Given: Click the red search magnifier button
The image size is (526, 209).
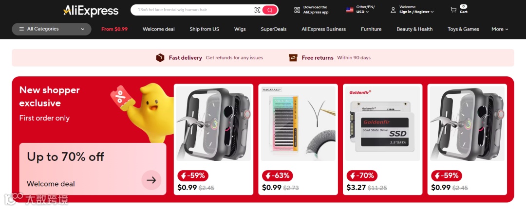Looking at the screenshot, I should 270,10.
